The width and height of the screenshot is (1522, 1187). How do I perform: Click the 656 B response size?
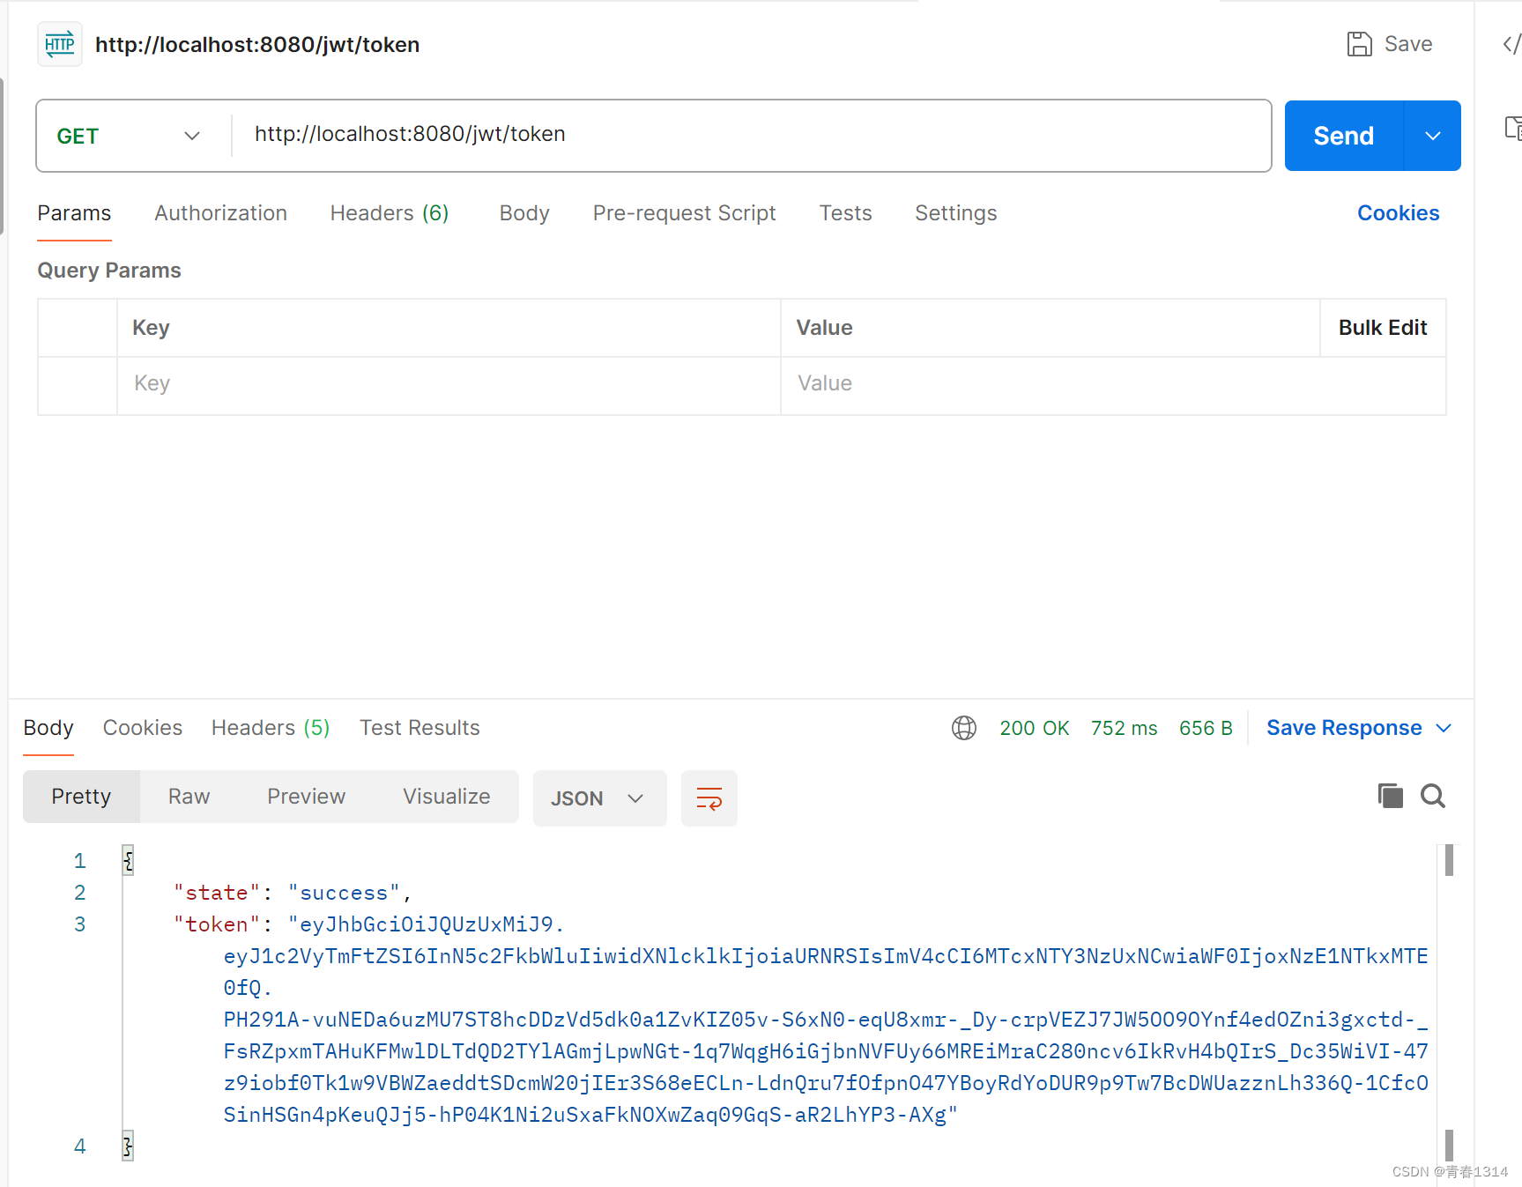click(1206, 728)
